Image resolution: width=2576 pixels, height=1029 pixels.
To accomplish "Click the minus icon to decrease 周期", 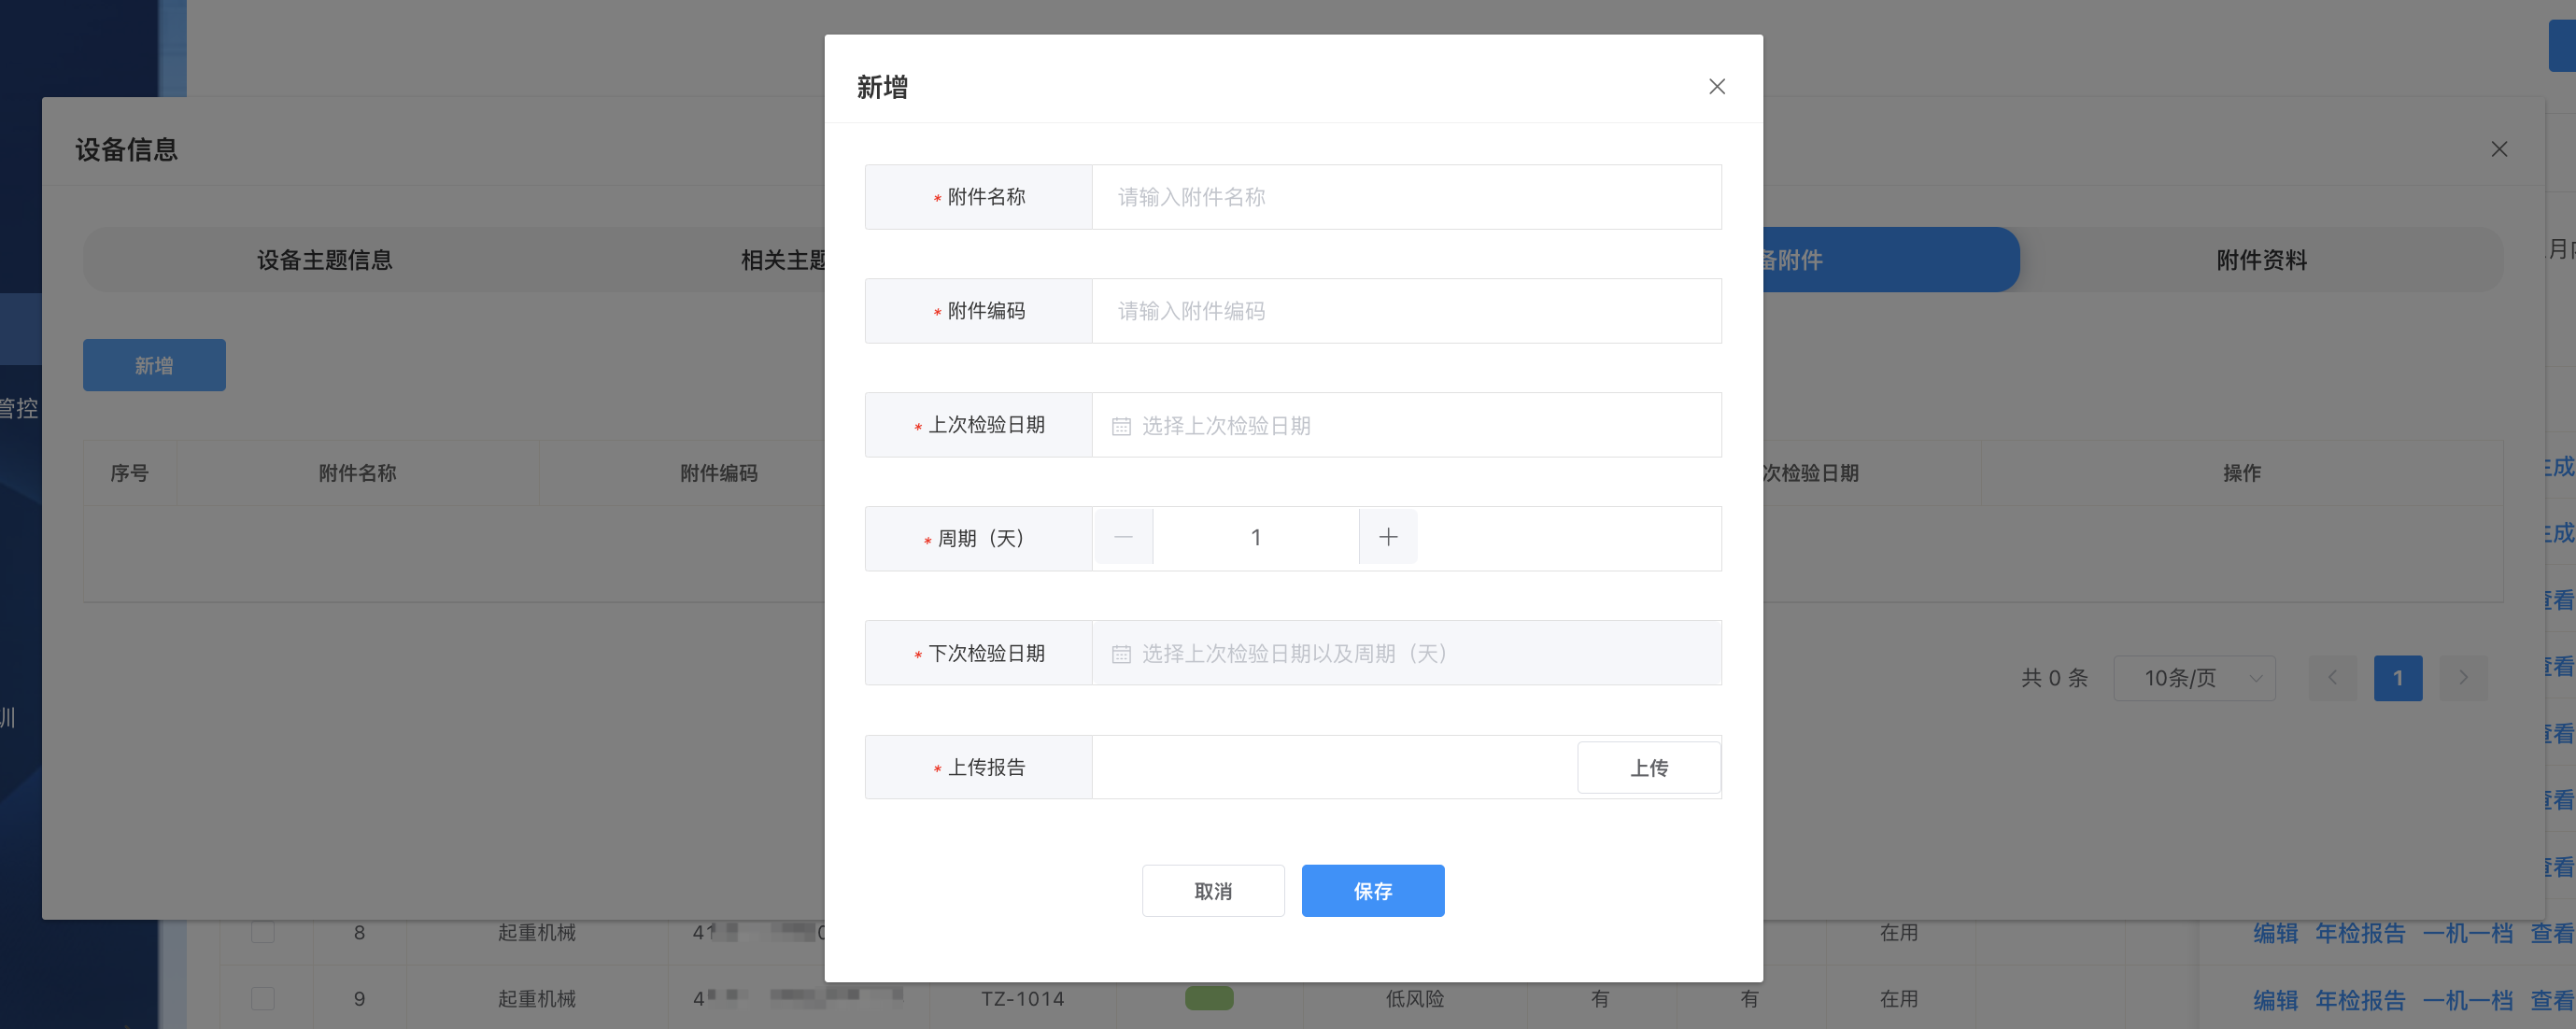I will (1123, 537).
